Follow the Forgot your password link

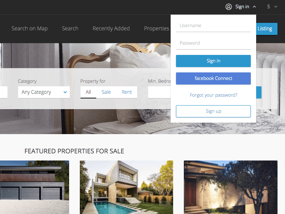[213, 95]
